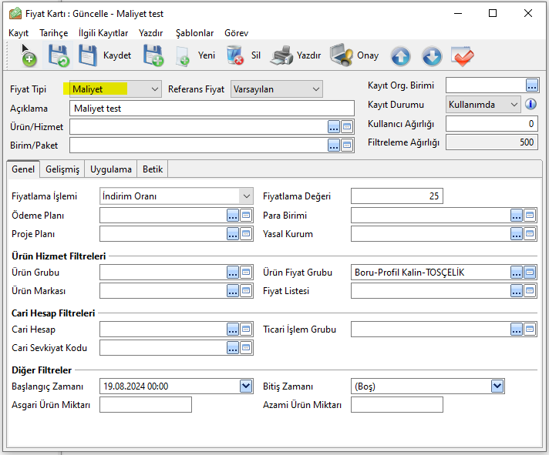549x455 pixels.
Task: Click the Açıklama text field
Action: tap(211, 109)
